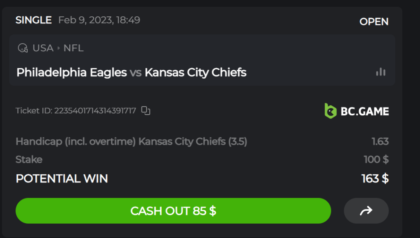Viewport: 420px width, 238px height.
Task: Click the Handicap Kansas City Chiefs (3.5) line
Action: click(131, 141)
